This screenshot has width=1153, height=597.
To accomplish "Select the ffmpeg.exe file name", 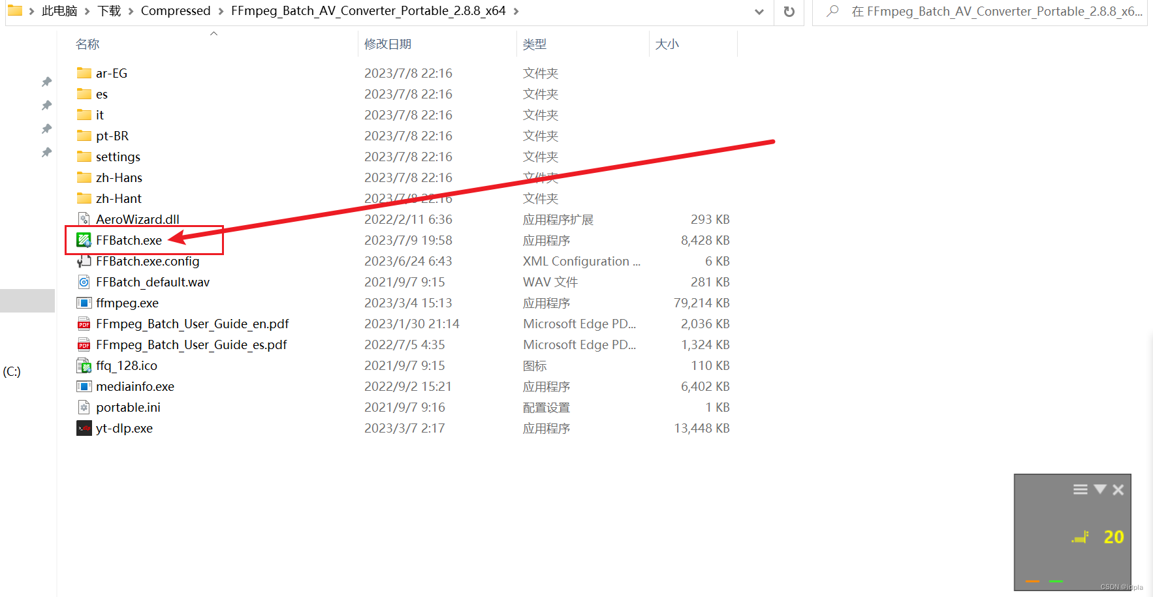I will (x=127, y=303).
